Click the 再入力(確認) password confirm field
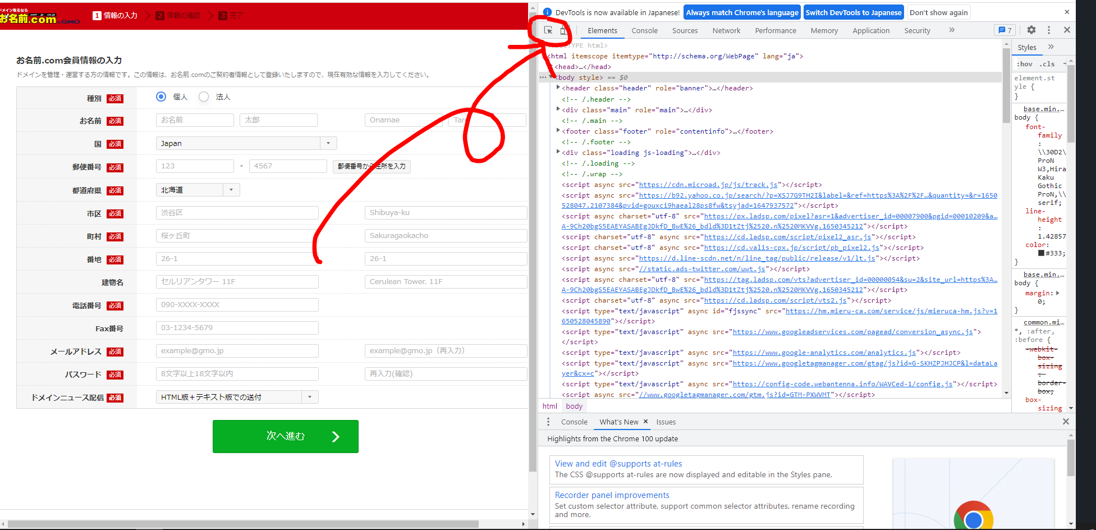Viewport: 1096px width, 530px height. tap(446, 374)
